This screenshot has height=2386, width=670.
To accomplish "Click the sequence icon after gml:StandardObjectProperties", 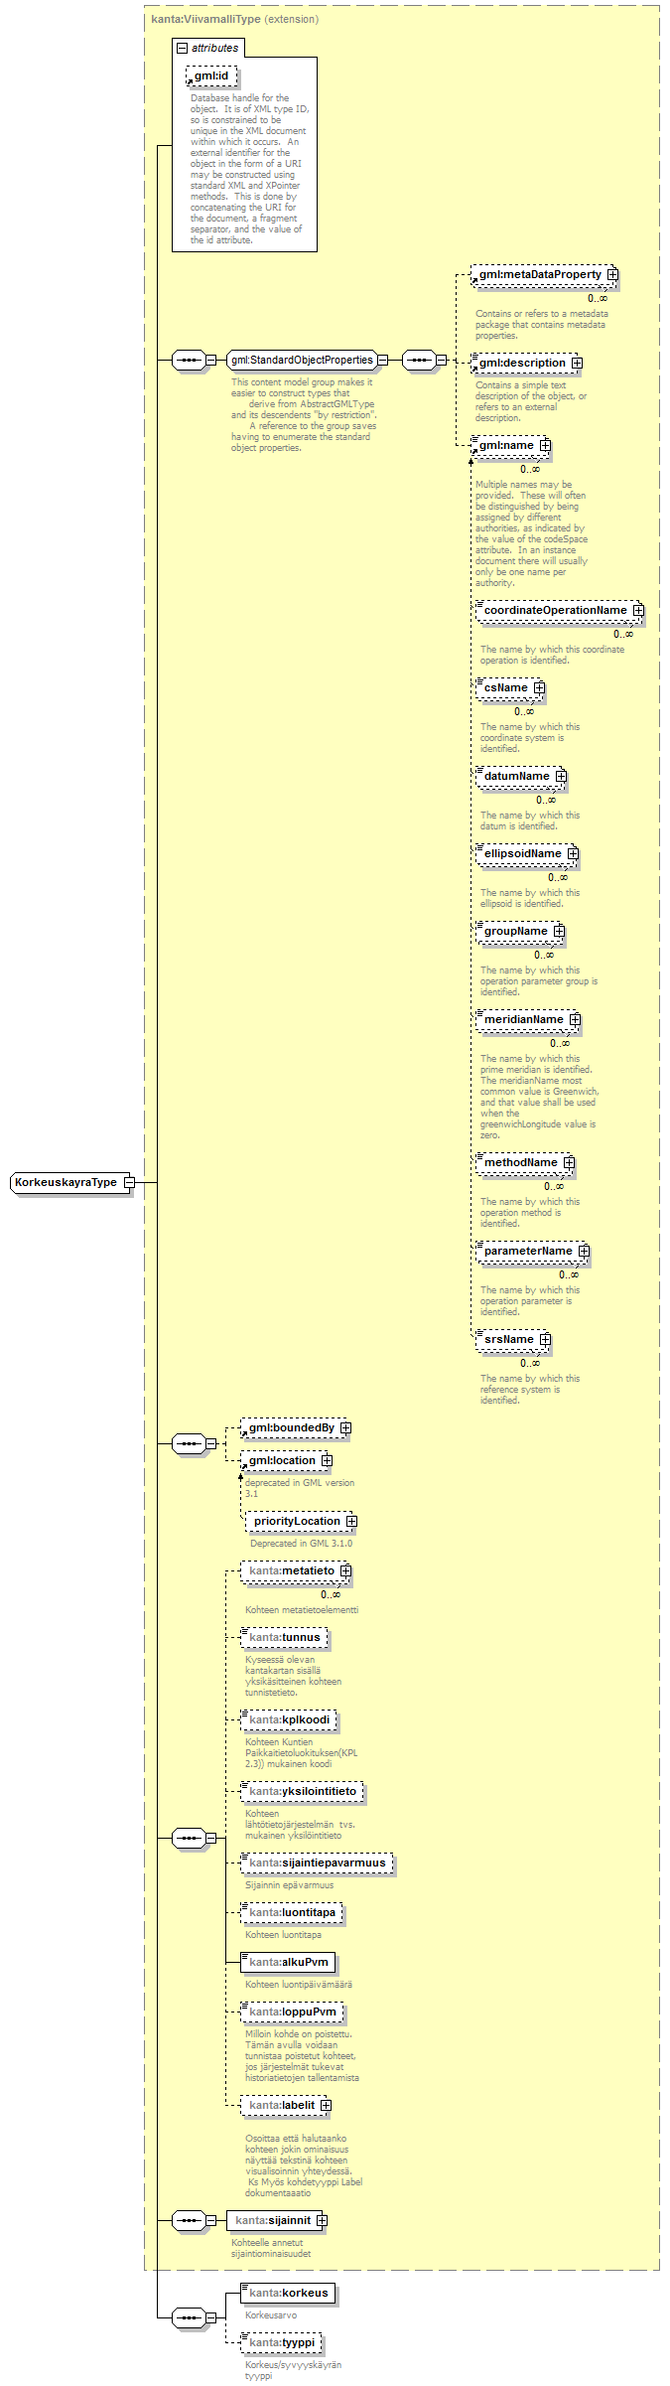I will pyautogui.click(x=419, y=361).
